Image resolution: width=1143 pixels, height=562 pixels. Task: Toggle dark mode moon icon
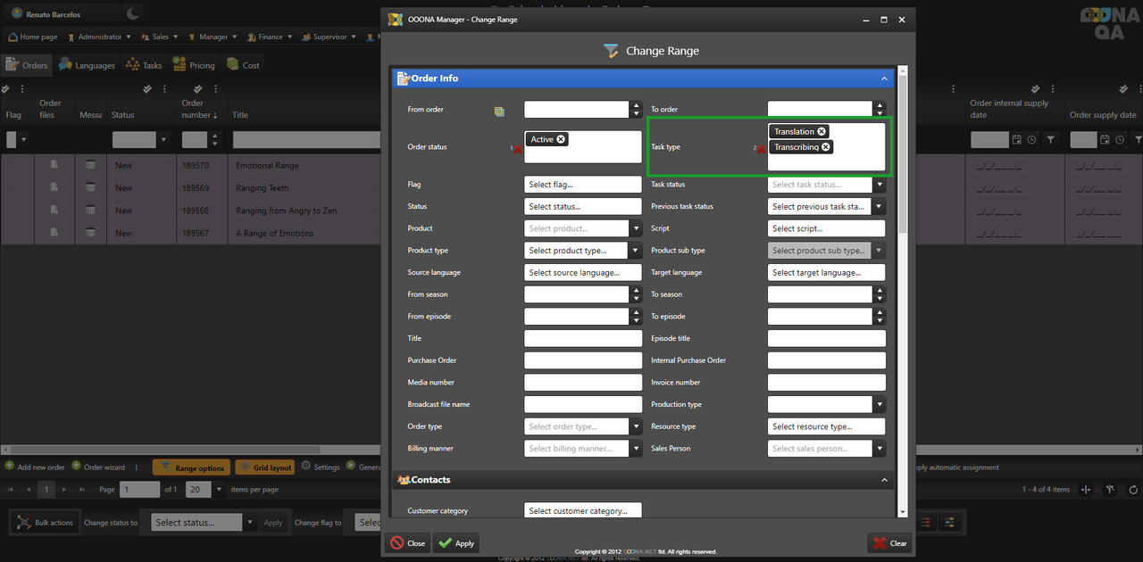pyautogui.click(x=132, y=13)
